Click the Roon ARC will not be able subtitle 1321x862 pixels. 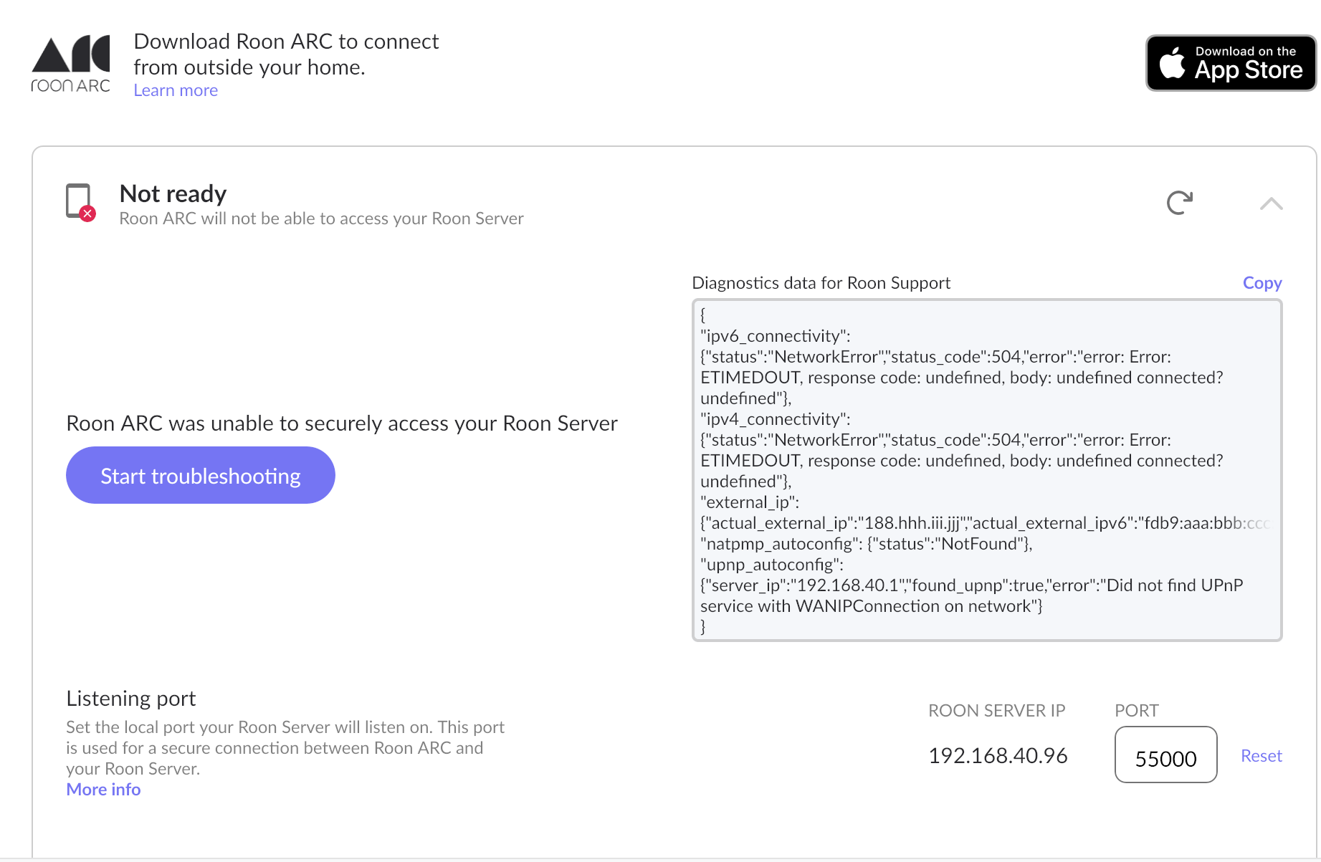(x=321, y=219)
